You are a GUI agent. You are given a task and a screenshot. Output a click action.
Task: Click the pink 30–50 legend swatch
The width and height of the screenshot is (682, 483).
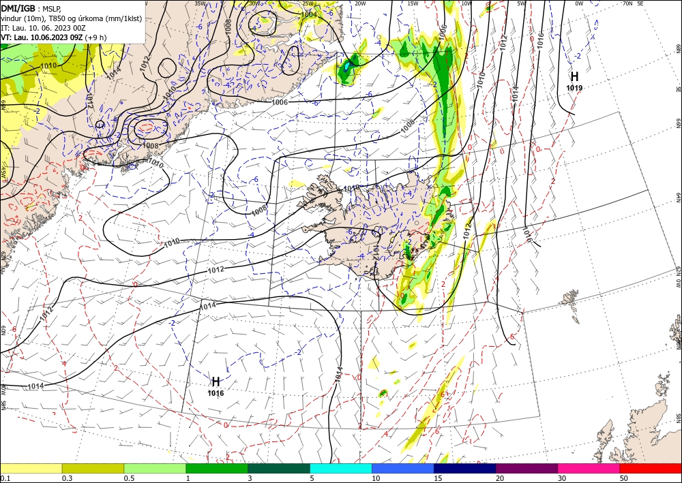click(x=589, y=468)
